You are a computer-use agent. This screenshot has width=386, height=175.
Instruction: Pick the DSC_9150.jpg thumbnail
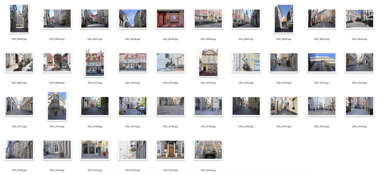(57, 150)
